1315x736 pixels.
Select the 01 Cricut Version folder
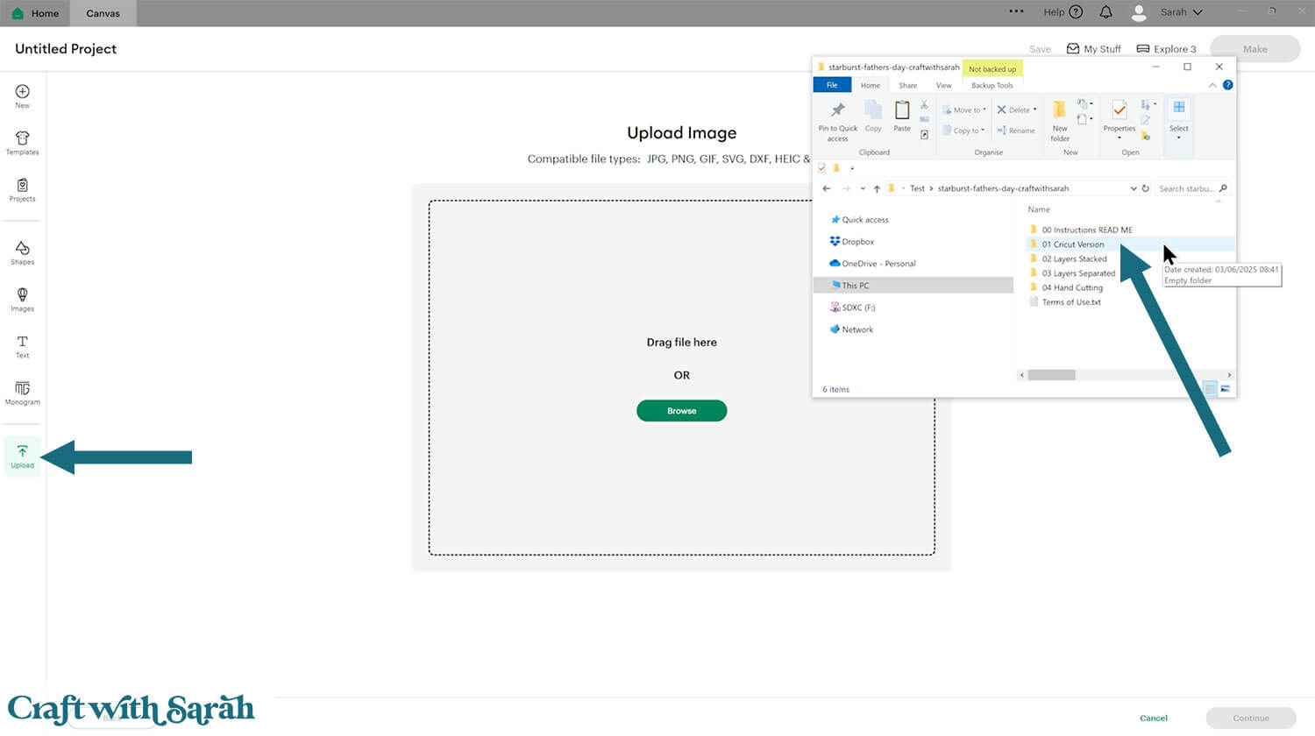1131,244
